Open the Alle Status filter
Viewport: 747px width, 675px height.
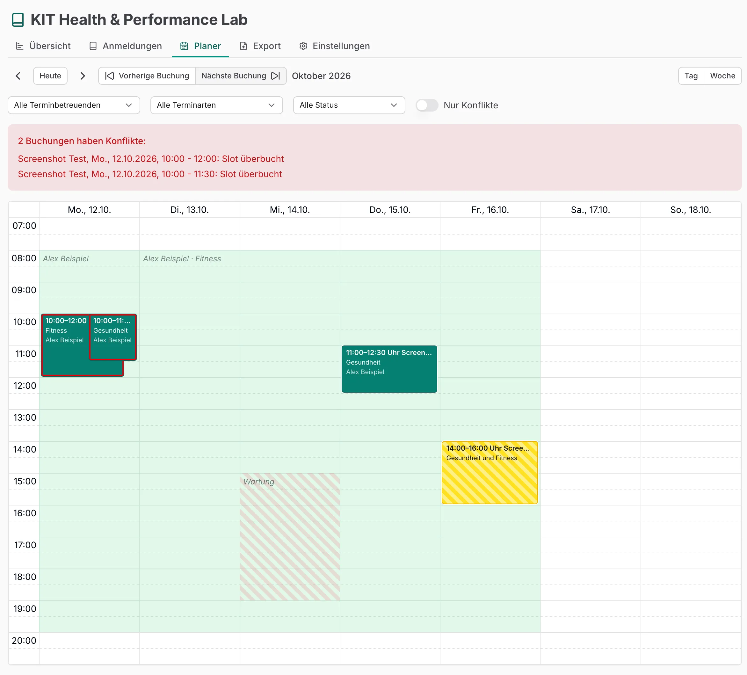tap(349, 105)
